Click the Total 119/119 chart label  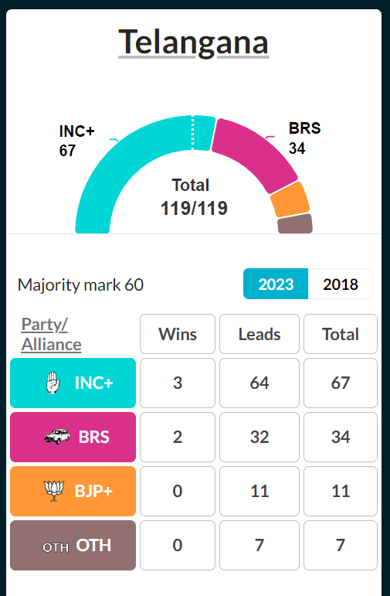point(194,197)
